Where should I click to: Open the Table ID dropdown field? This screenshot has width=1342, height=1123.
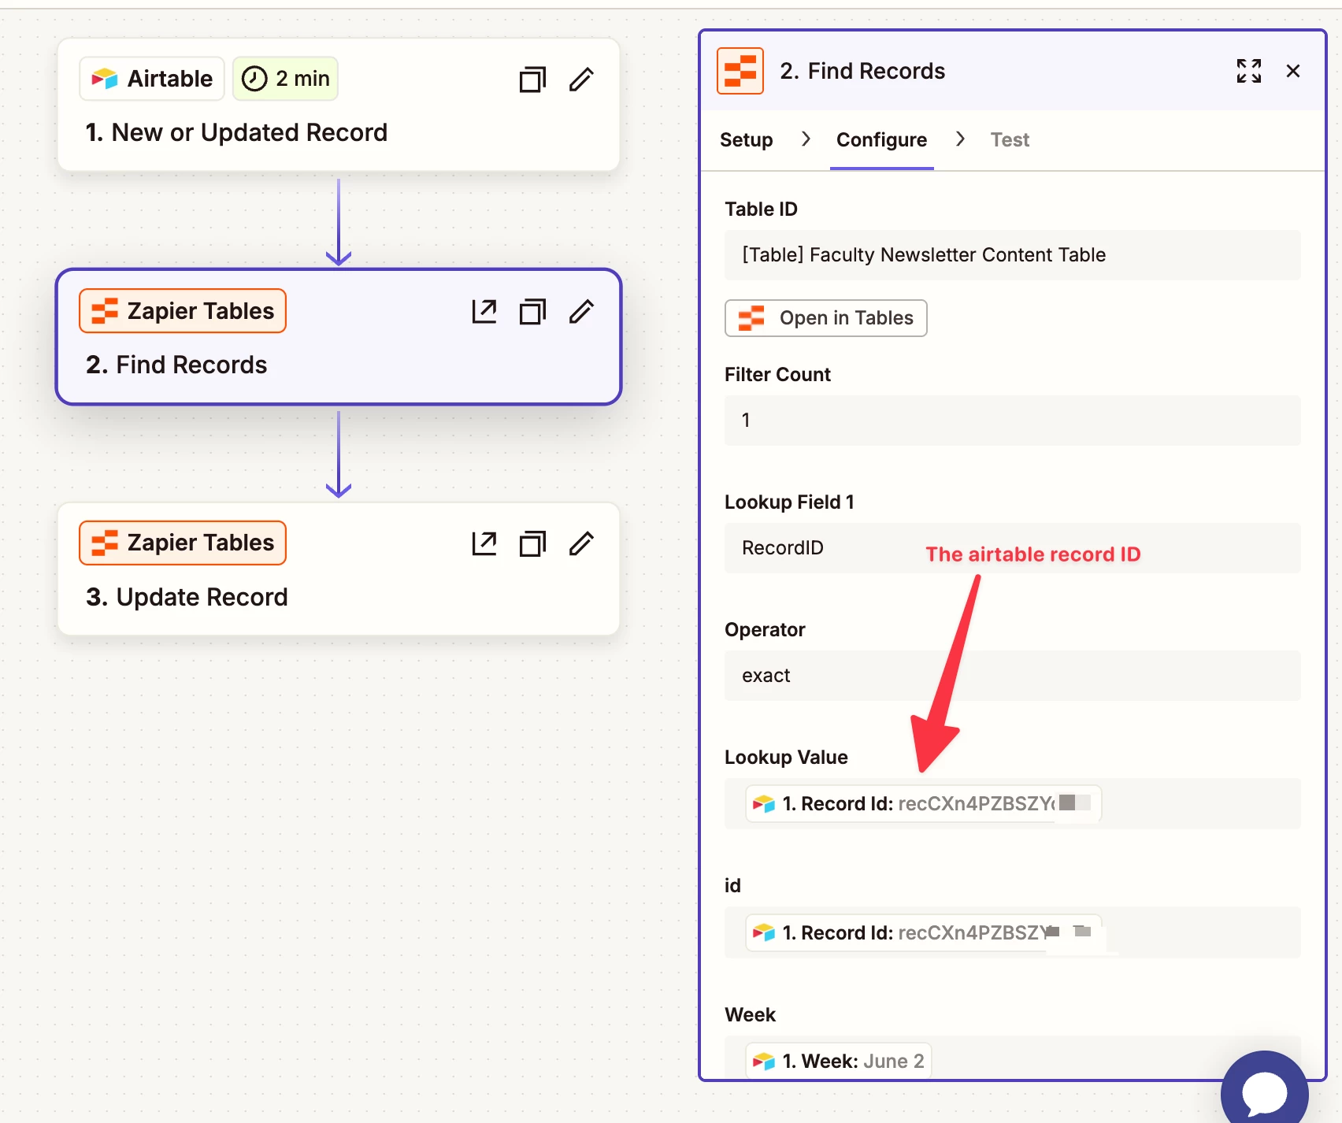(x=1012, y=255)
